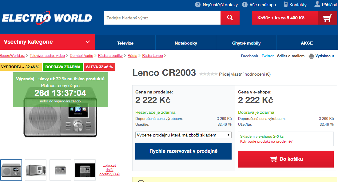
Task: Click the red SLEVA 32.46 % badge
Action: [100, 67]
